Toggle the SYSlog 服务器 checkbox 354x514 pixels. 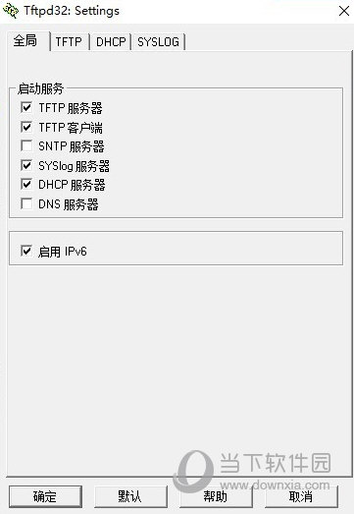click(26, 165)
